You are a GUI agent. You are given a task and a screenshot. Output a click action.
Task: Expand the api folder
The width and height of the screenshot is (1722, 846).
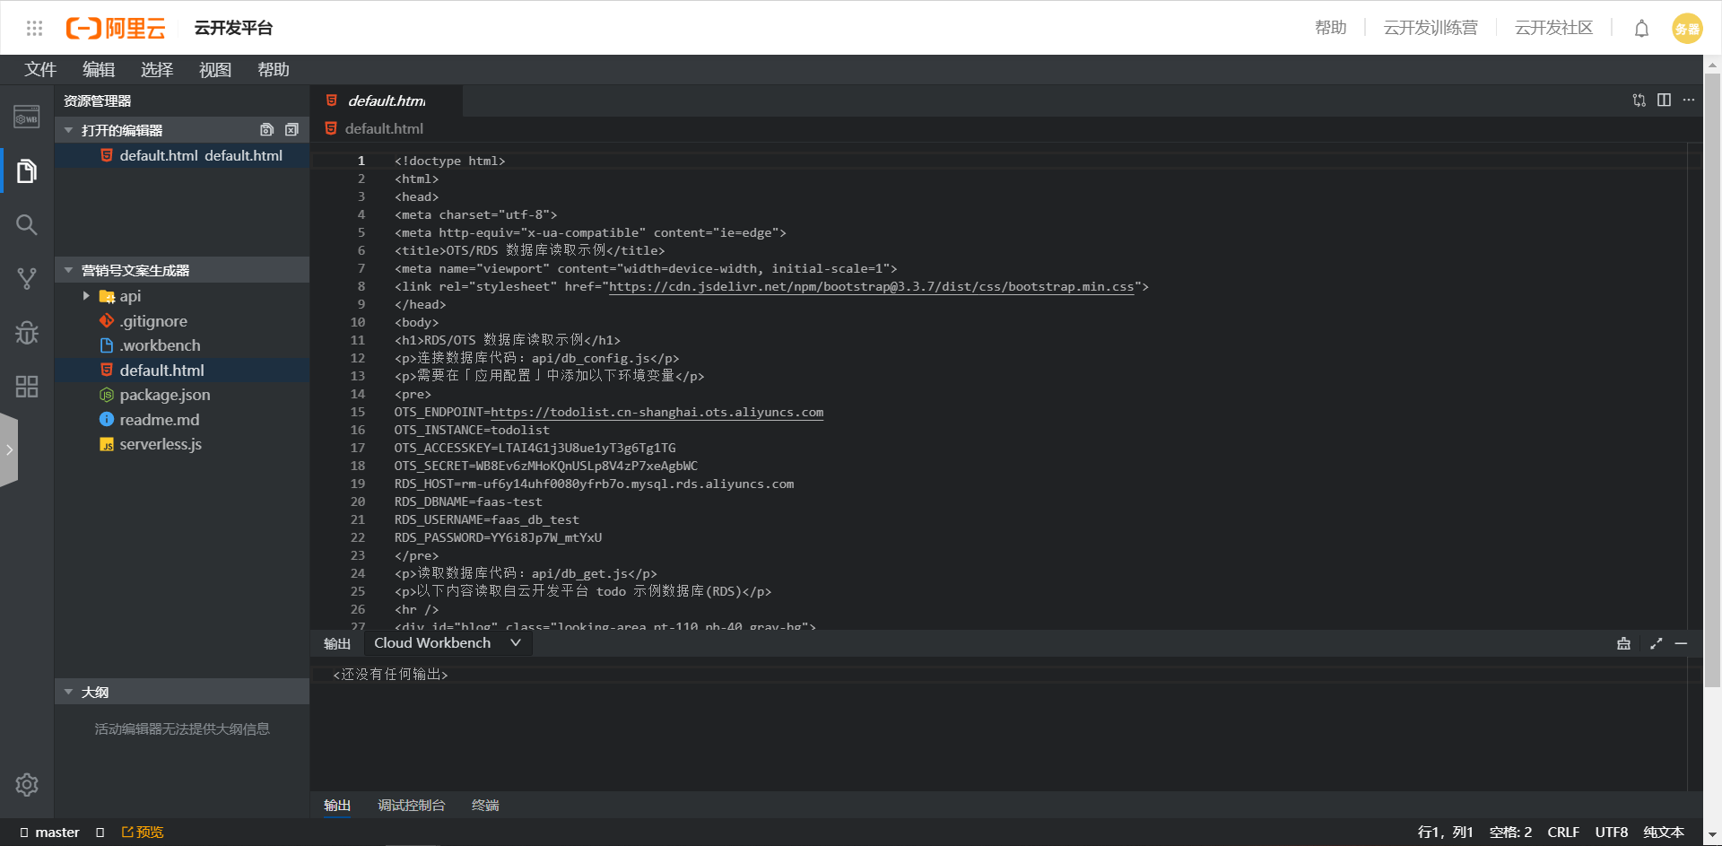(x=86, y=296)
